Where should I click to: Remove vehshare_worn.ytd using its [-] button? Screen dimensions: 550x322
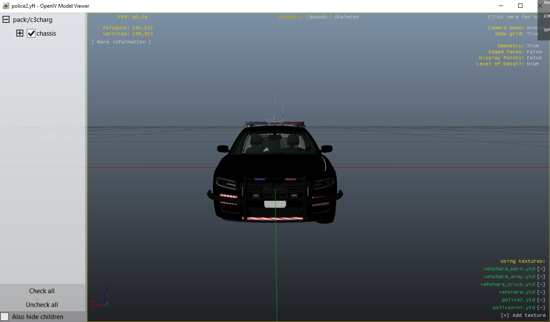[x=541, y=269]
